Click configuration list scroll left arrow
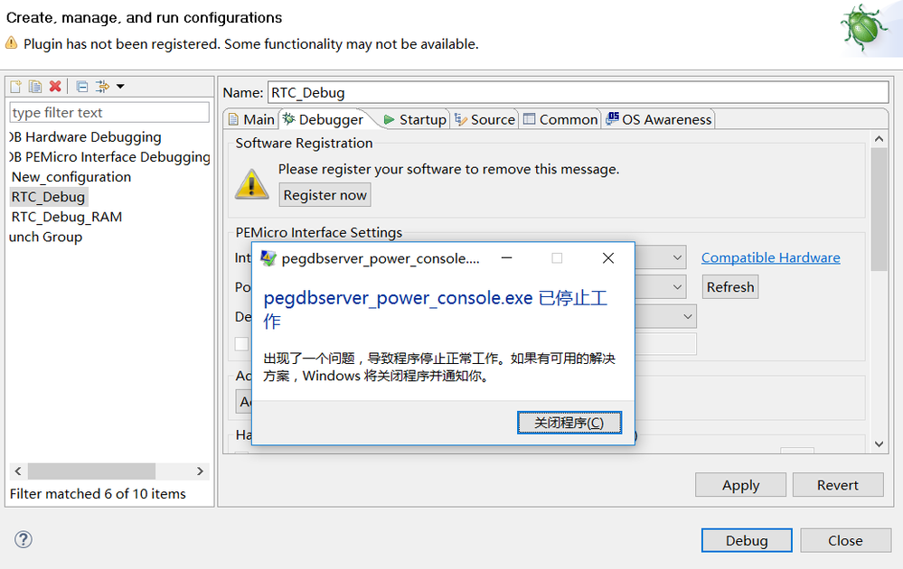This screenshot has height=569, width=903. [18, 471]
